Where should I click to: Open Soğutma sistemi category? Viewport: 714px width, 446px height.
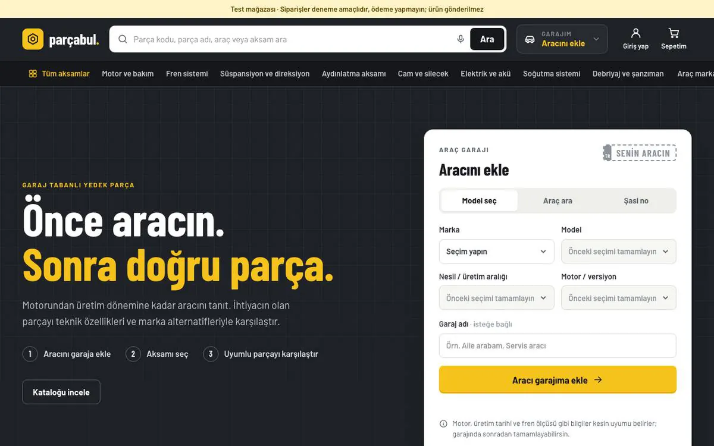tap(552, 74)
